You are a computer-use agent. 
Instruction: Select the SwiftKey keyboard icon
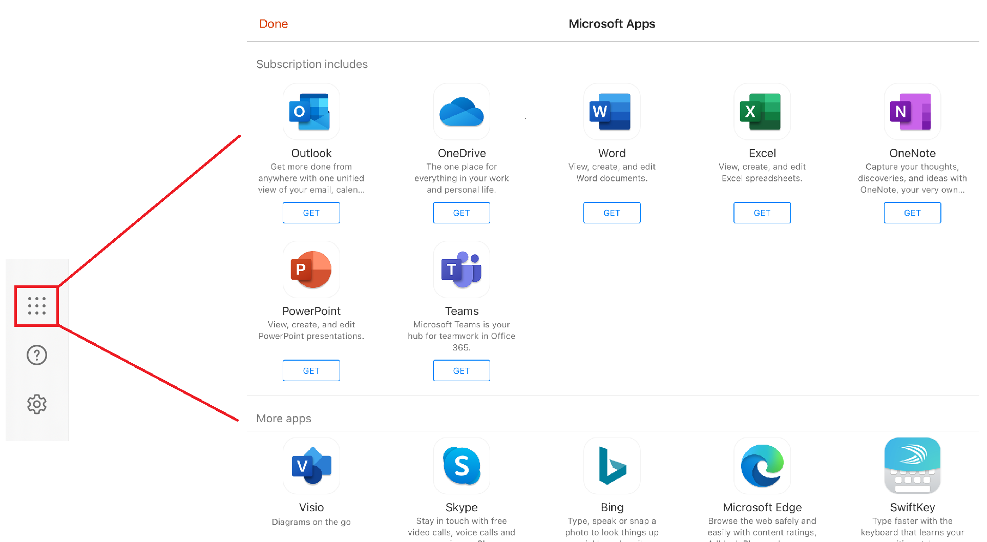(x=912, y=466)
